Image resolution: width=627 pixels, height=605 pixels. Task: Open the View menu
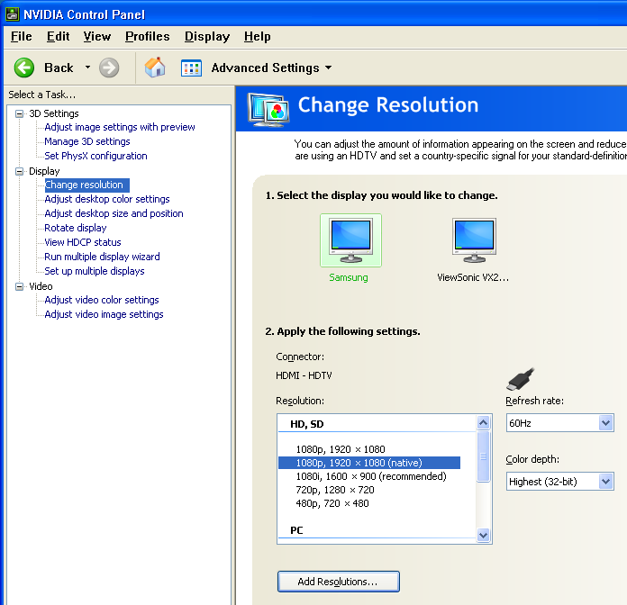96,36
